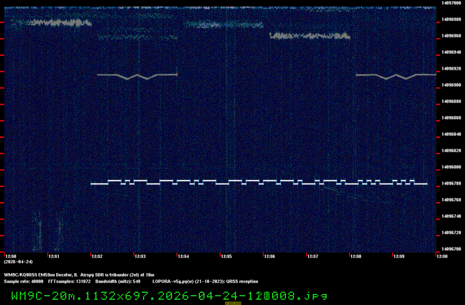Click the noisy signal band near 14096960
465x305 pixels.
pos(309,36)
